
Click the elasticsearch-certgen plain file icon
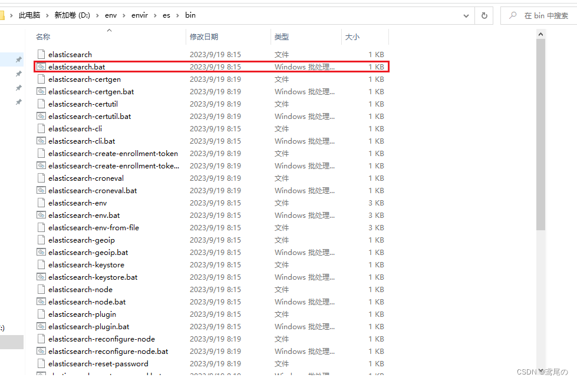41,79
